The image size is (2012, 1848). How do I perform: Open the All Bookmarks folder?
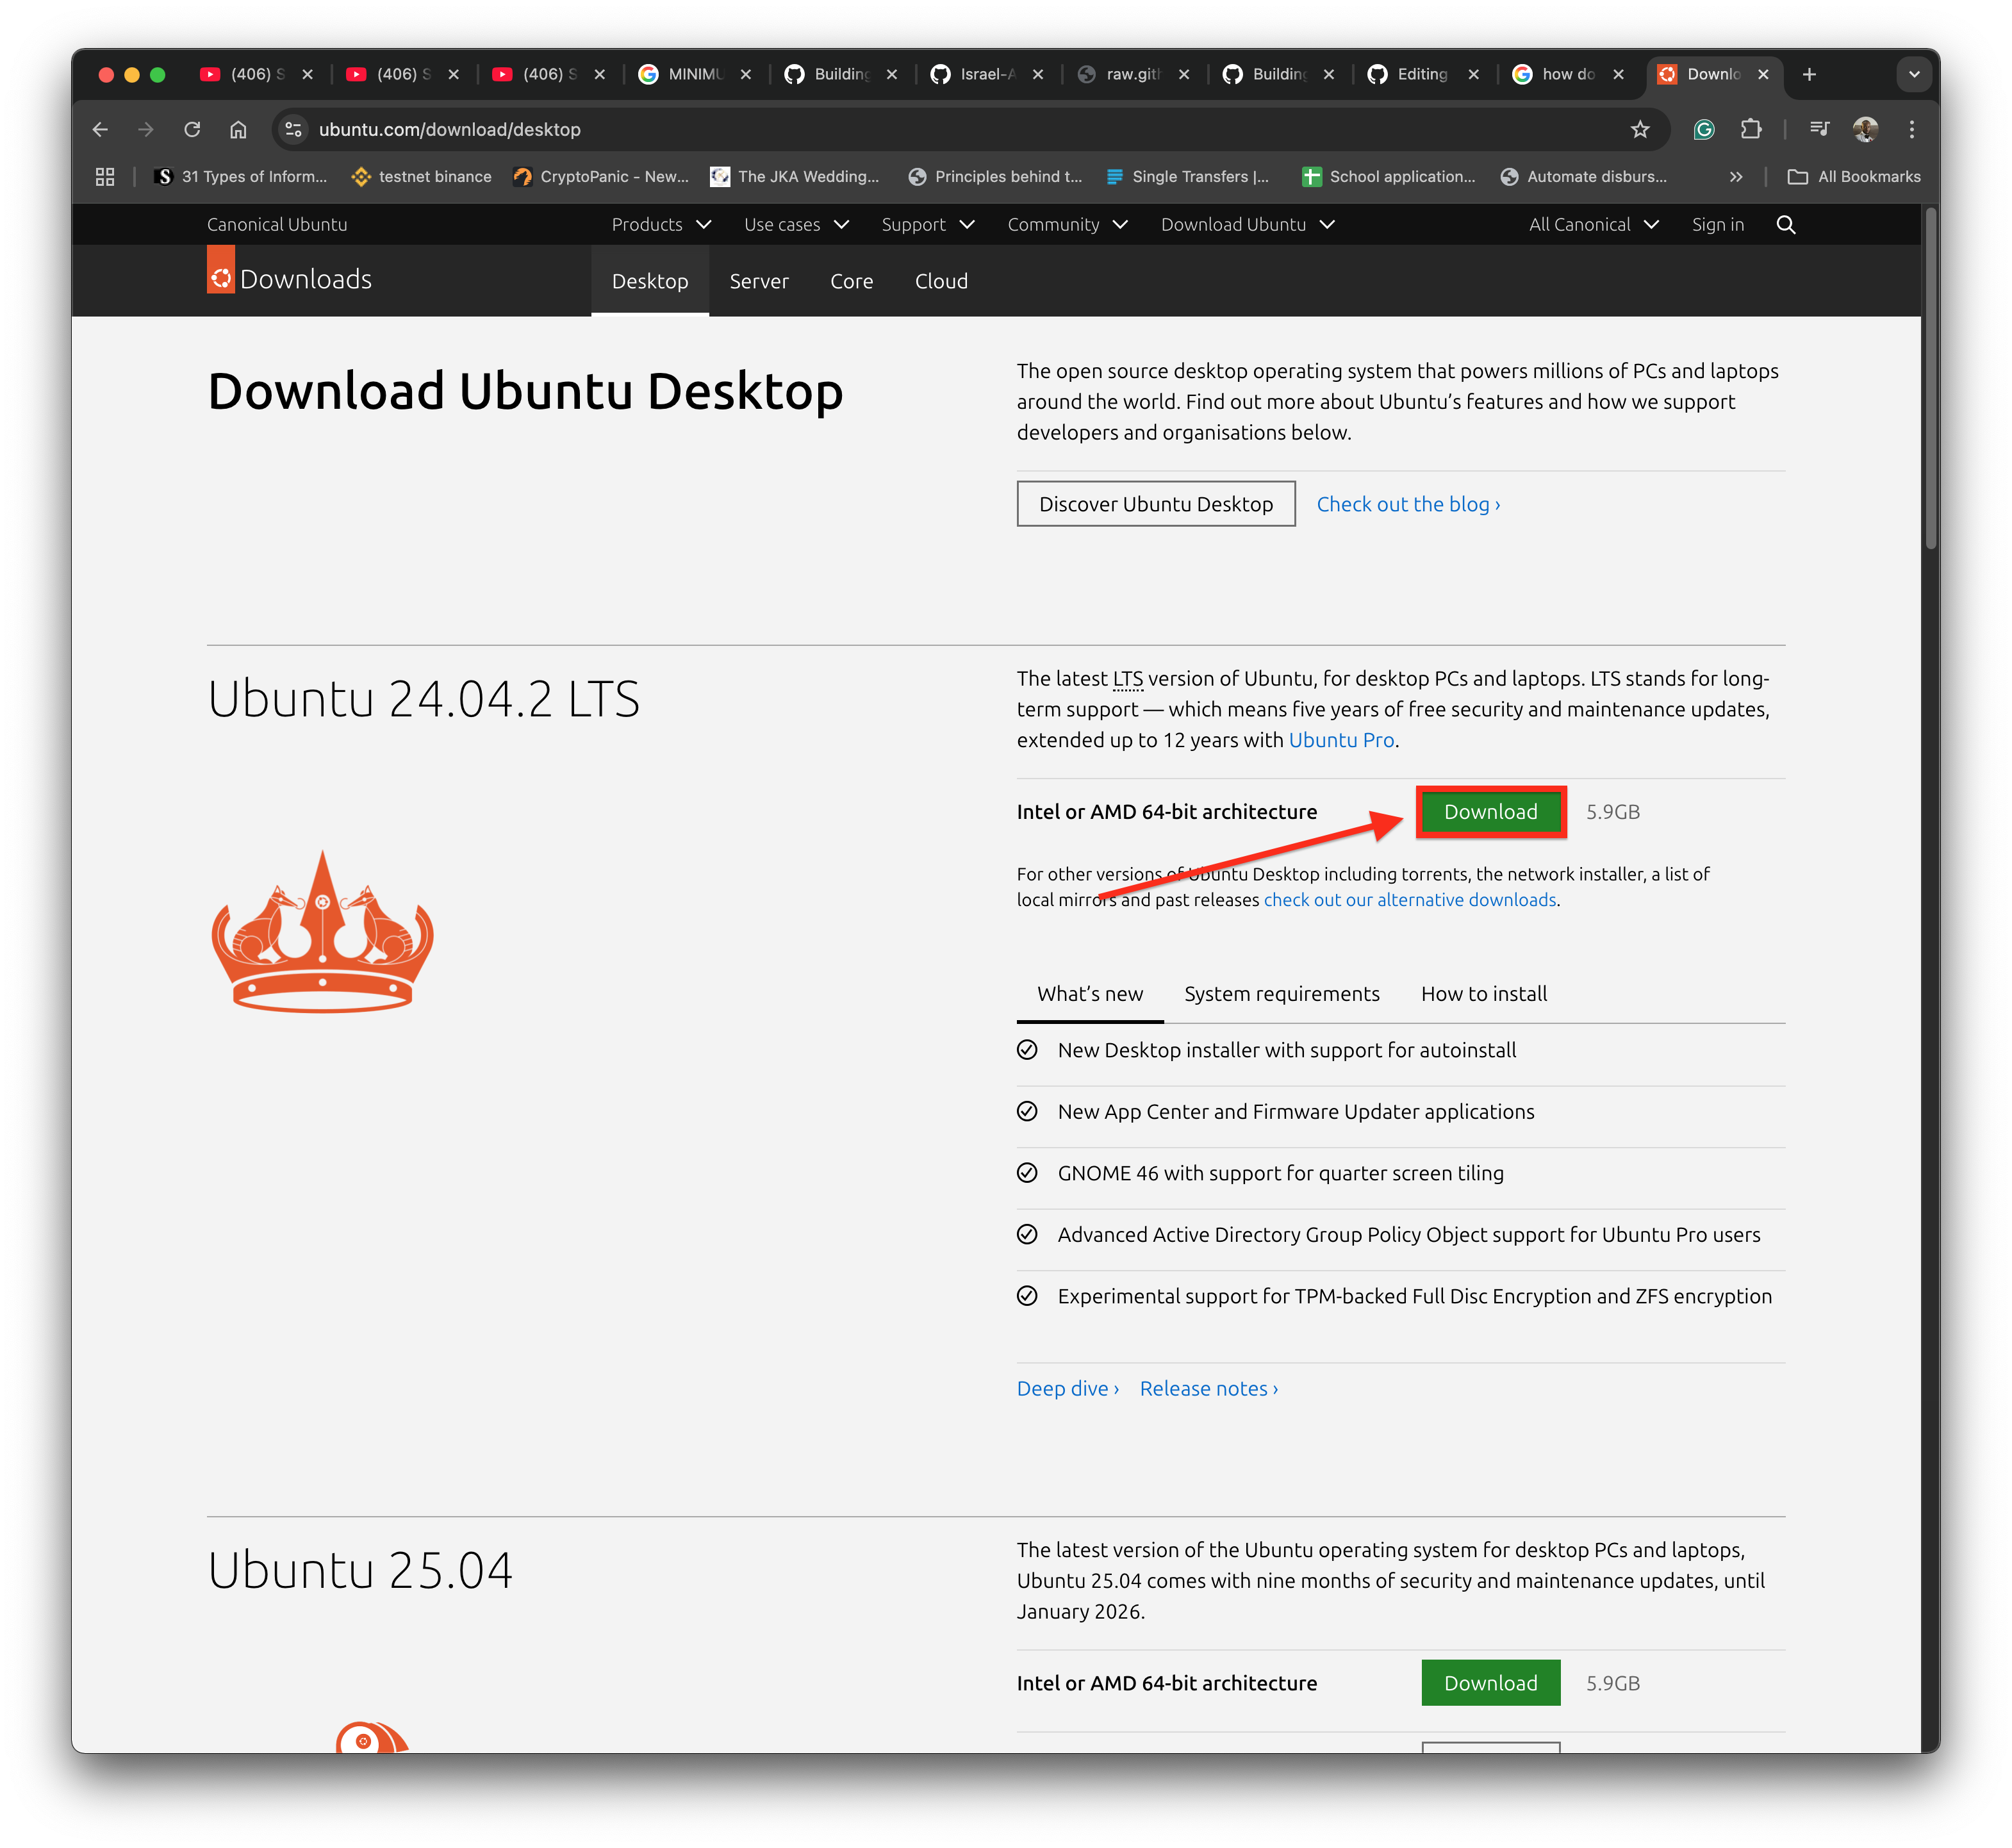tap(1854, 177)
